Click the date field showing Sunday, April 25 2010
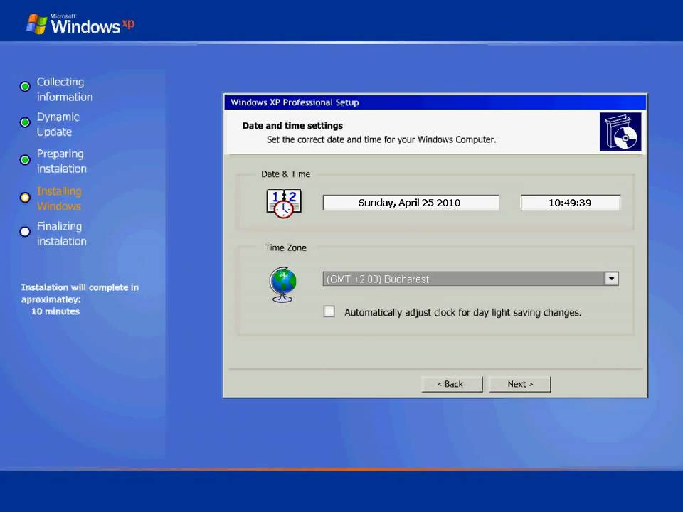 click(411, 203)
